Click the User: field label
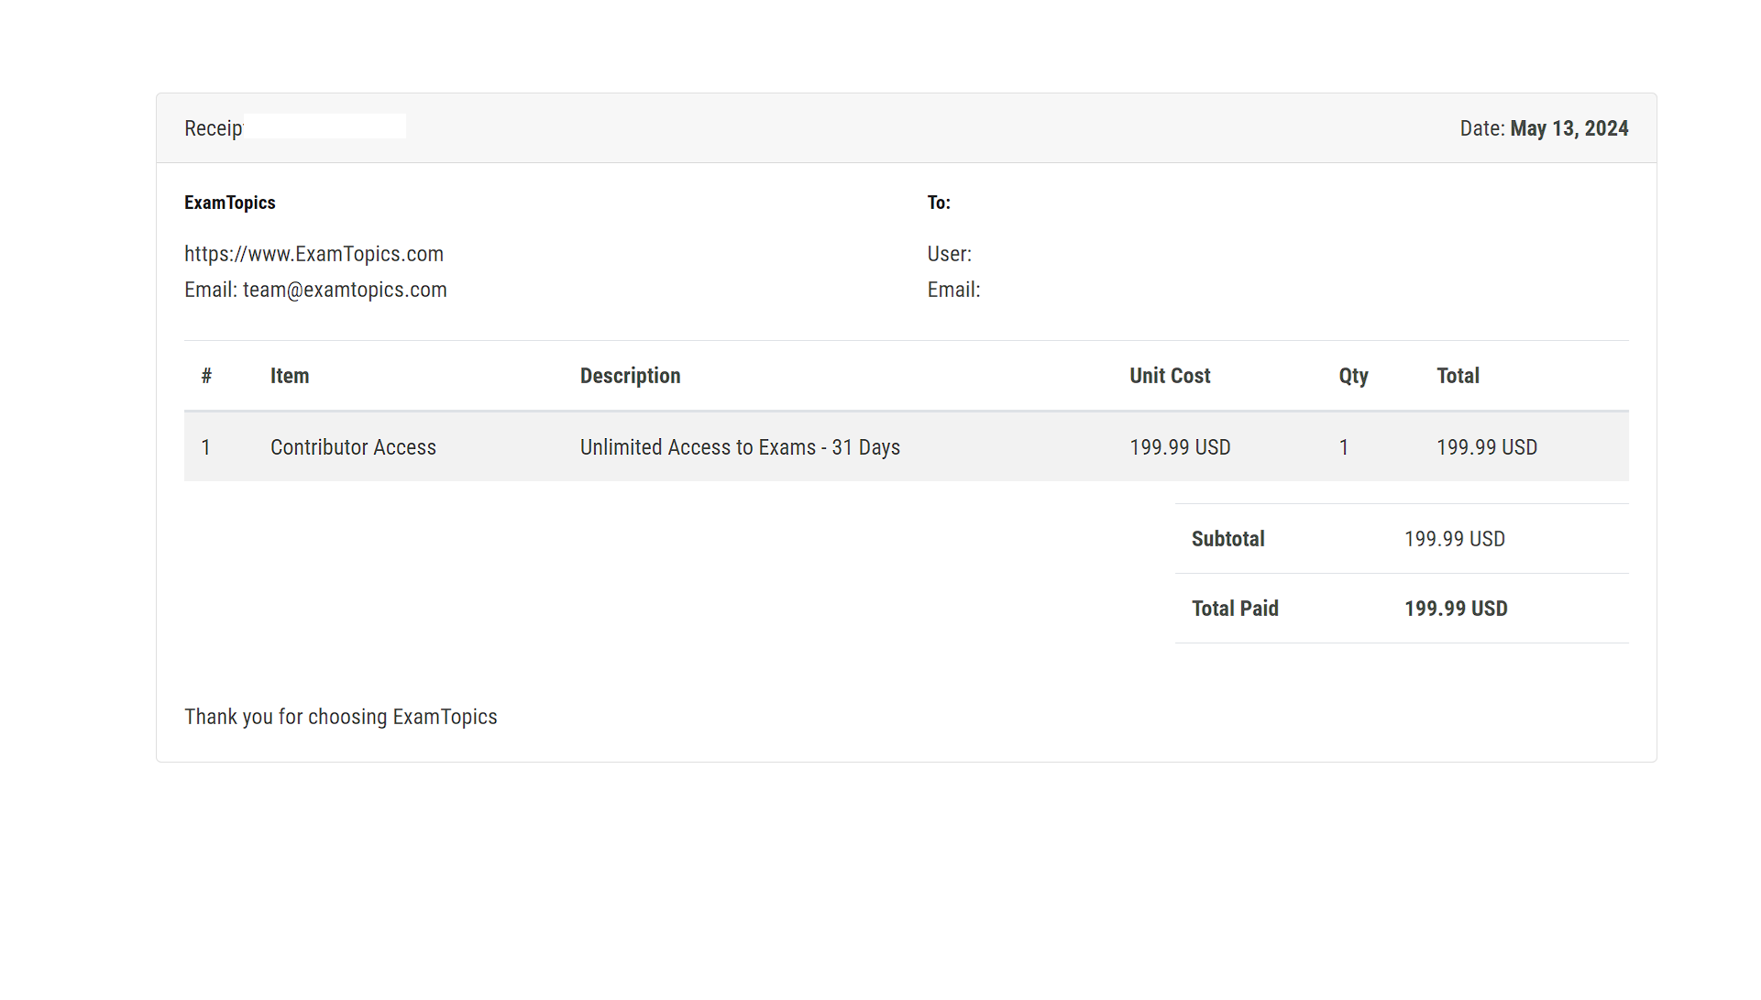1761x1000 pixels. click(x=949, y=254)
